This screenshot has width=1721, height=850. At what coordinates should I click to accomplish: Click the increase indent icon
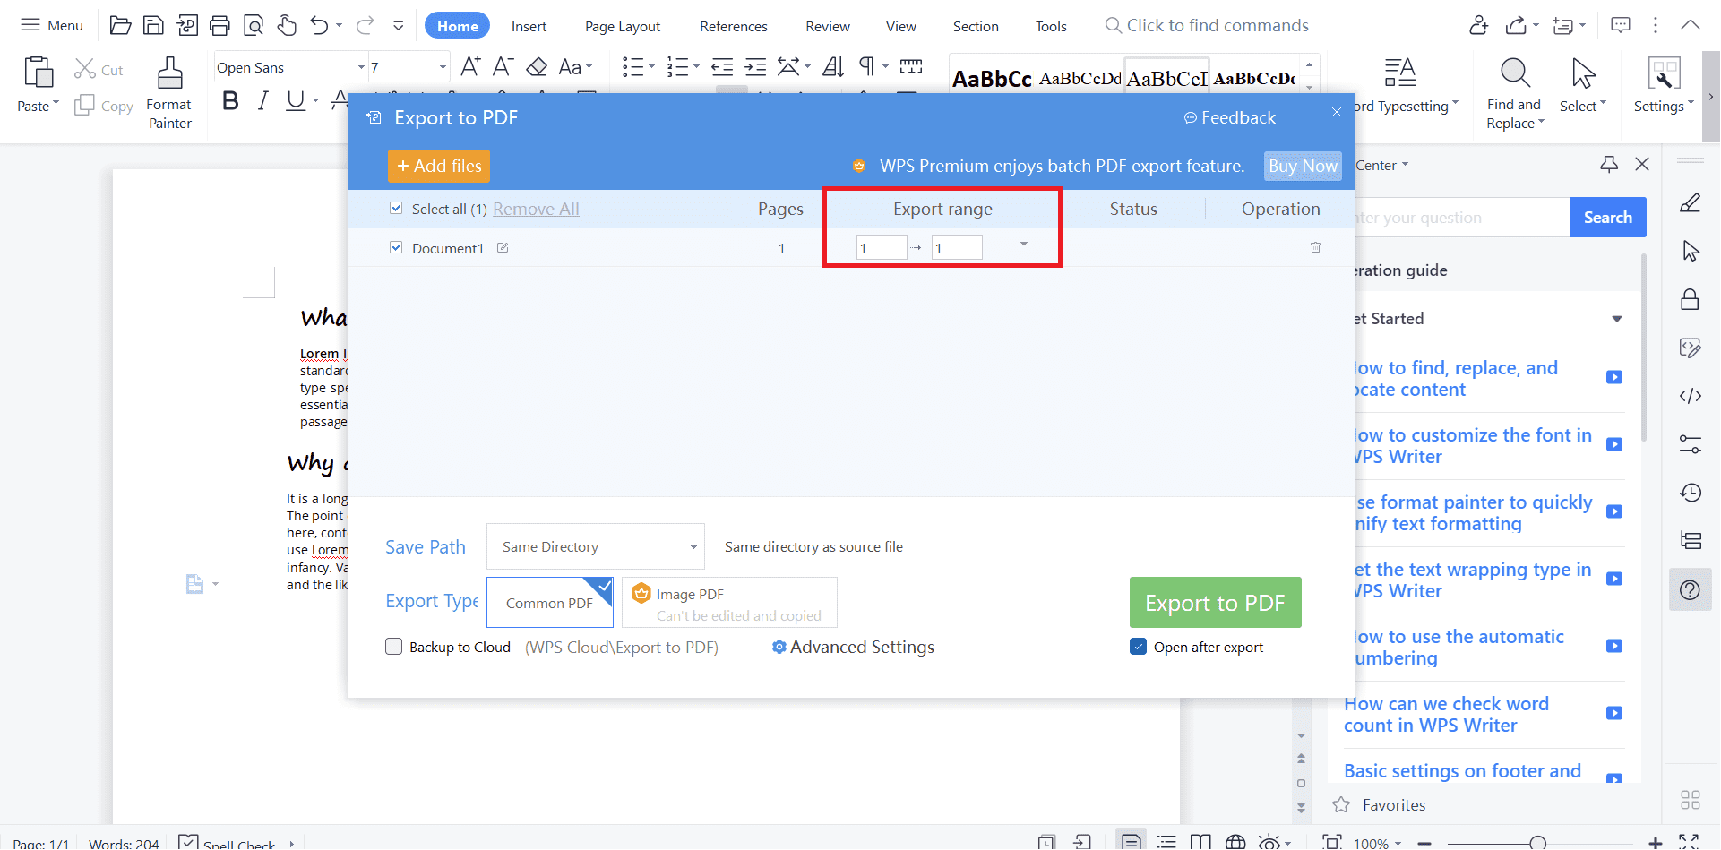pyautogui.click(x=755, y=66)
